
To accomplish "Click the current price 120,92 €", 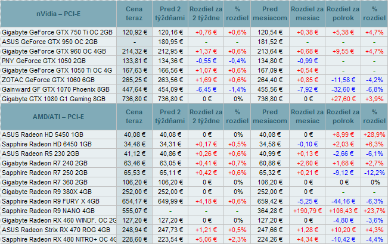I will click(134, 32).
